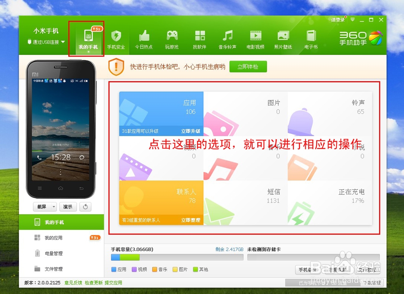Viewport: 404px width, 294px height.
Task: Open the 小说 book tile
Action: pos(330,158)
